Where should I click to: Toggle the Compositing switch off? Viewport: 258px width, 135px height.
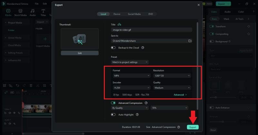212,34
